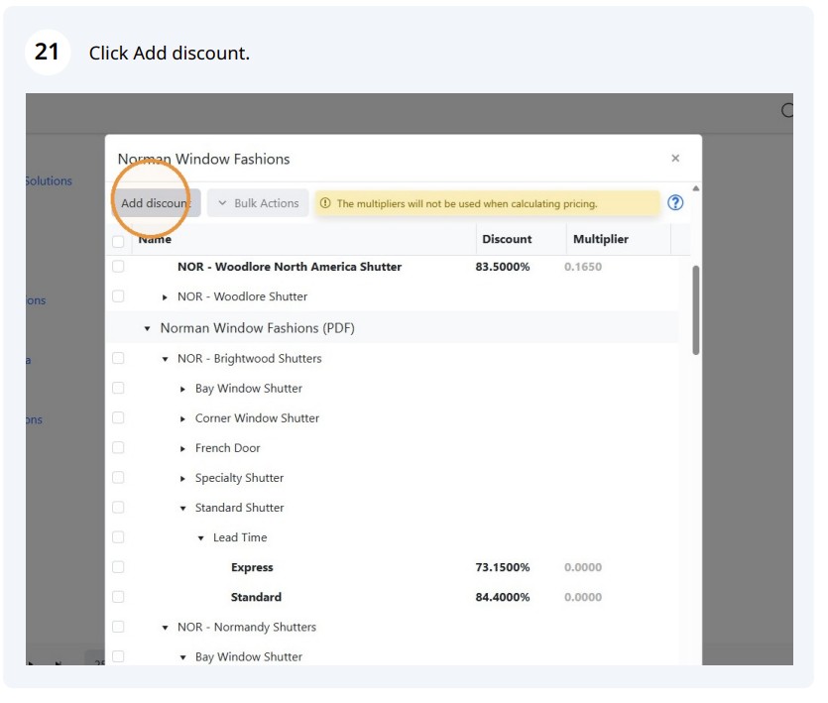Tick the Brightwood Bay Window Shutter checkbox

[118, 389]
